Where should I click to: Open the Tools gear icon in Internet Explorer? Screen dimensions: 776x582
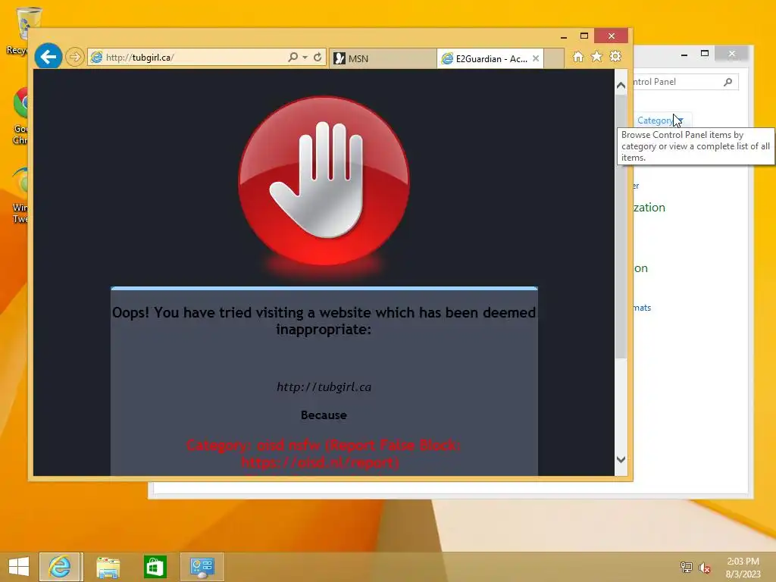615,56
